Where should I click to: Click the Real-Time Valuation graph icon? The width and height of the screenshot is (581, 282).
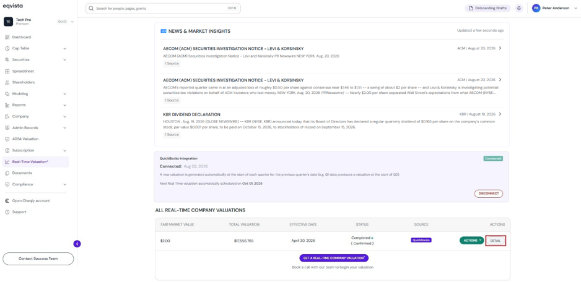pyautogui.click(x=7, y=162)
